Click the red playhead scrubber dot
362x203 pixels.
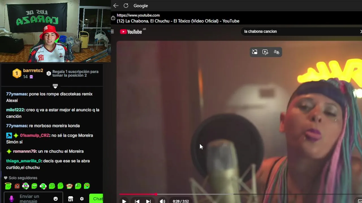pyautogui.click(x=156, y=194)
